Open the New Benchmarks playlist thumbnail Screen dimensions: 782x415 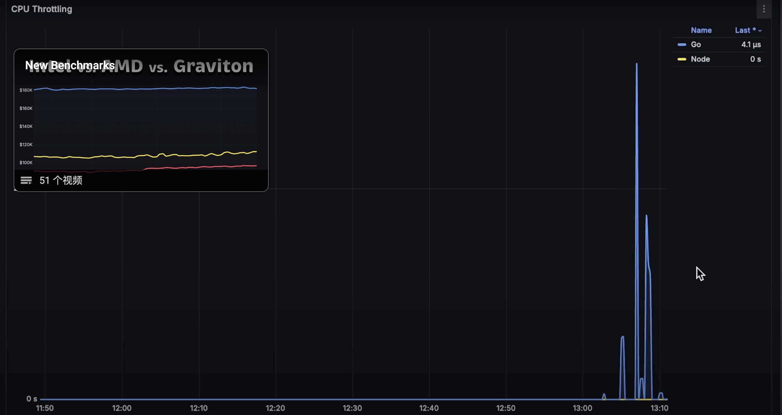pyautogui.click(x=141, y=121)
